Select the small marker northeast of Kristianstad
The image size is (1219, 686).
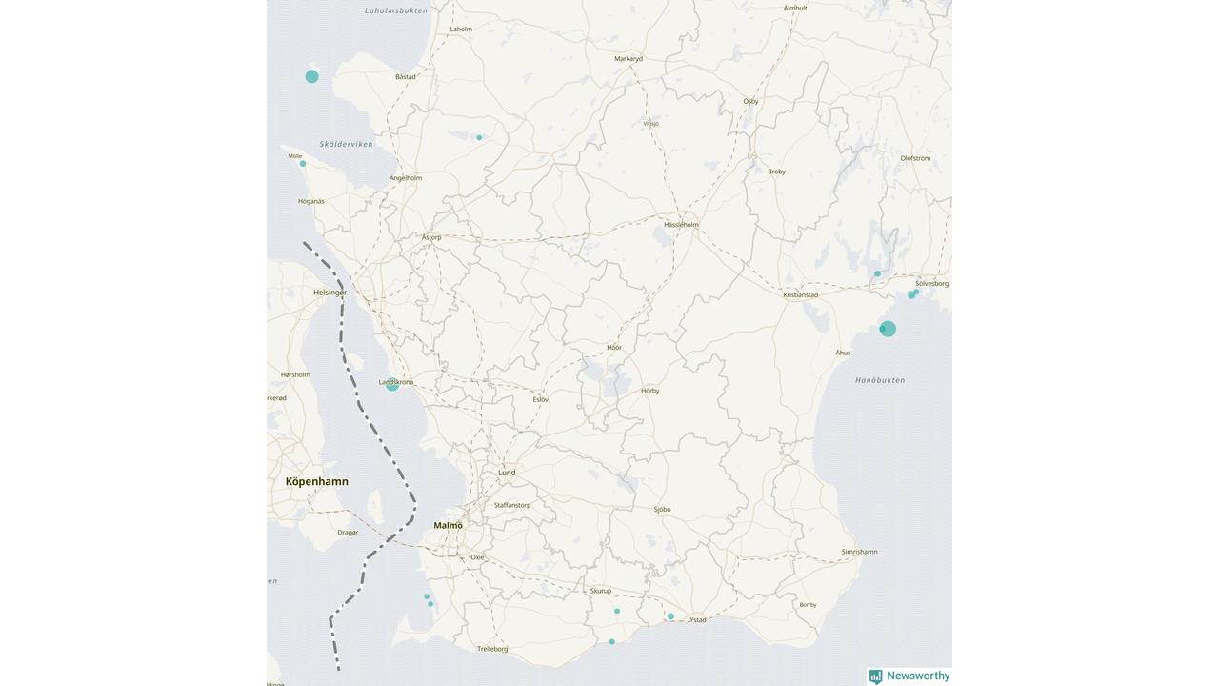point(878,273)
